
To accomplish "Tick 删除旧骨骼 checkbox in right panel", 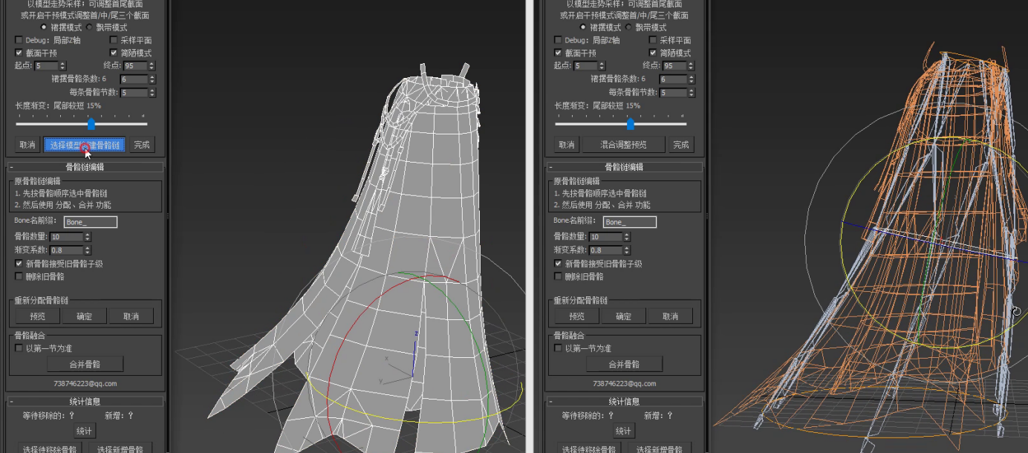I will [558, 276].
